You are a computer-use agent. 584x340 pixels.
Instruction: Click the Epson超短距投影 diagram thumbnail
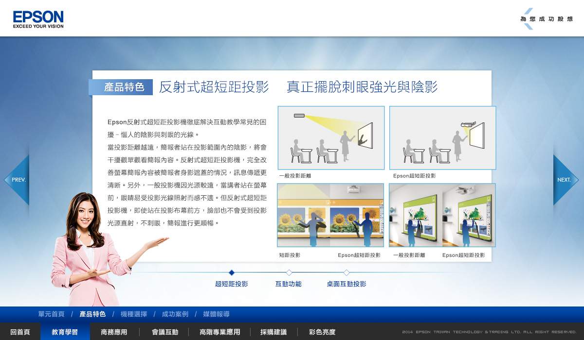click(442, 138)
